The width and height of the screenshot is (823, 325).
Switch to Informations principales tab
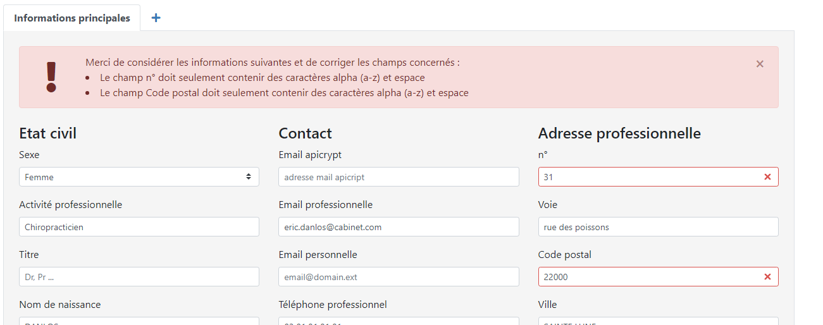point(72,18)
